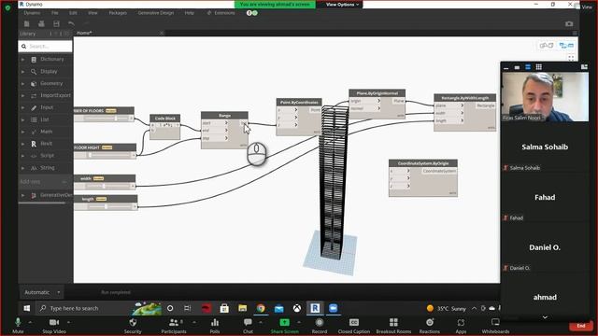Open File Explorer from Windows taskbar
The image size is (598, 336).
coord(243,308)
